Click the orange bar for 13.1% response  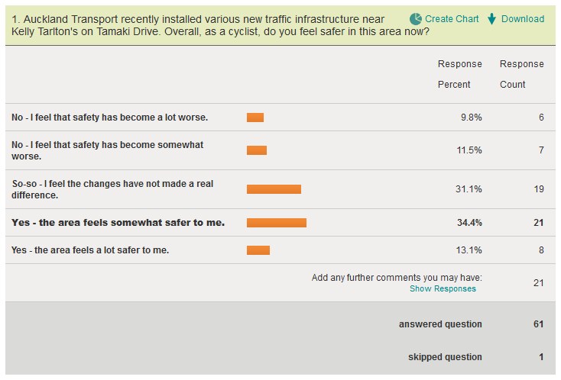pos(258,250)
